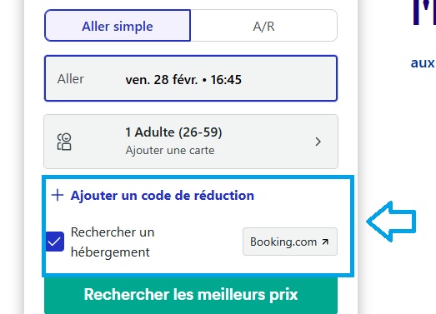
Task: Open the 1 Adulte (26-59) passenger selector
Action: pos(191,142)
